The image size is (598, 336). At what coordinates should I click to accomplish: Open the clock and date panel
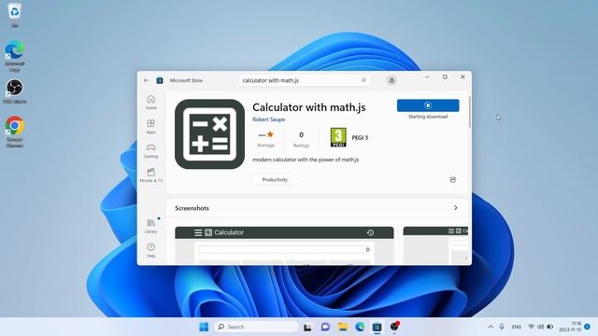coord(571,327)
